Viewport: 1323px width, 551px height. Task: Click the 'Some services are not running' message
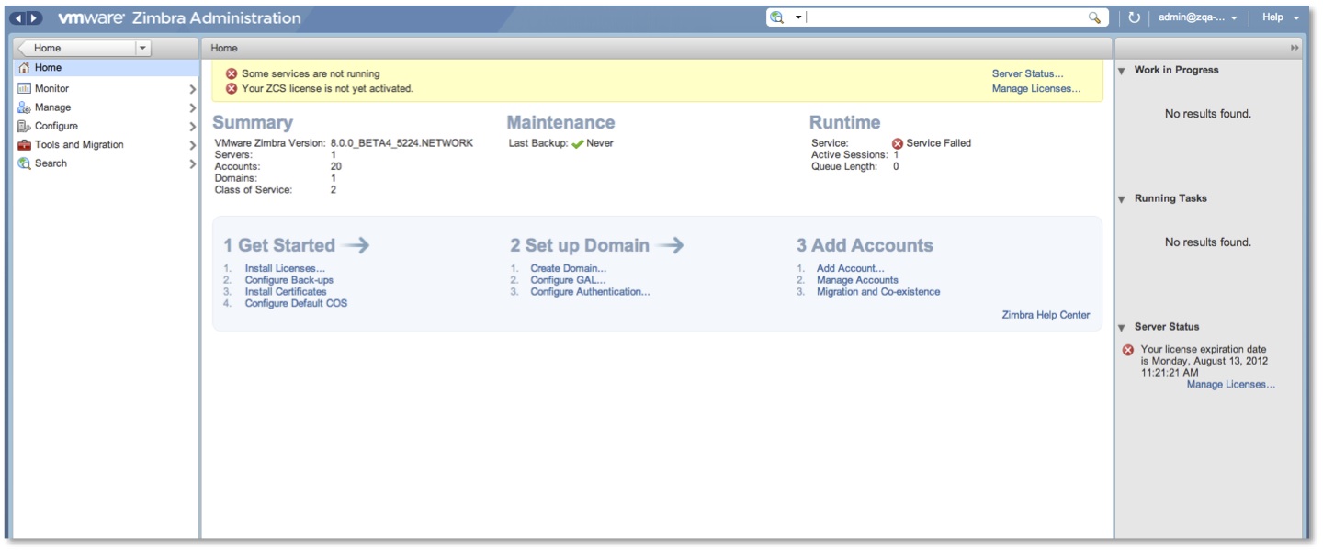311,74
